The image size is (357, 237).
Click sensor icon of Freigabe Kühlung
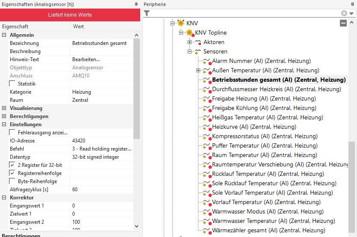coord(207,109)
